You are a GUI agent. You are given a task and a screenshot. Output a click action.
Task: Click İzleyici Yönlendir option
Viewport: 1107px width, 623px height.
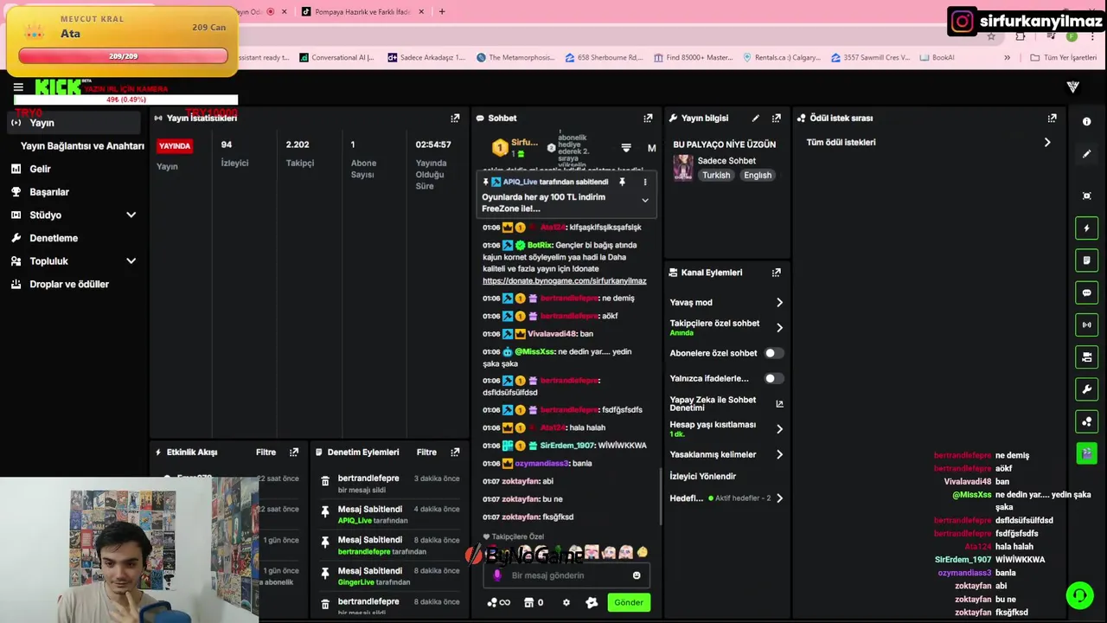(x=703, y=476)
